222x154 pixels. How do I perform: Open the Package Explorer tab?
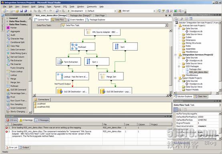(x=96, y=20)
